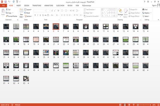Select slide 37 thumbnail
160x106 pixels.
point(66,52)
